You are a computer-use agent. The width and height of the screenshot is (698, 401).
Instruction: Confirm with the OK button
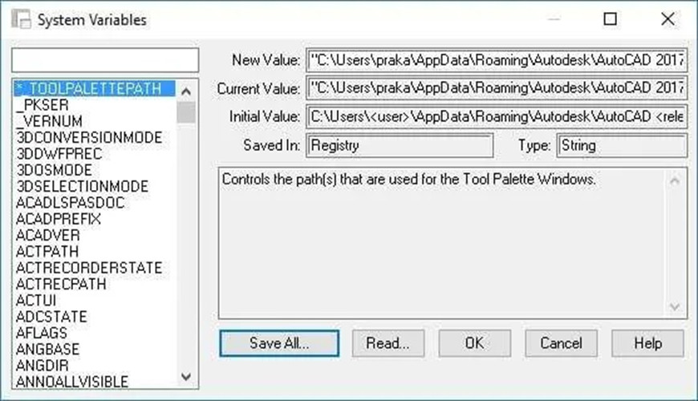[474, 343]
